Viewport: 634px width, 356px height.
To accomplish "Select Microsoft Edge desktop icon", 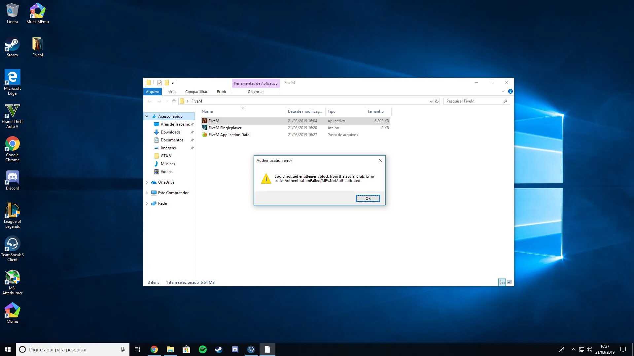I will [x=12, y=82].
